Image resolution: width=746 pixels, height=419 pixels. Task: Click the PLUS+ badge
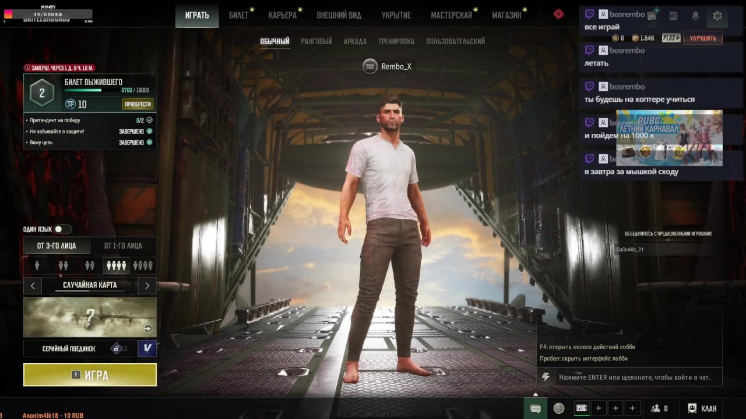pyautogui.click(x=671, y=38)
